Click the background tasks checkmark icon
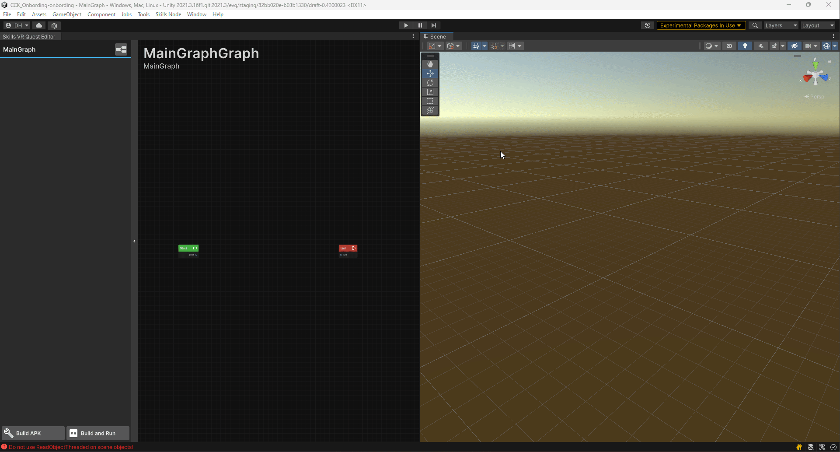This screenshot has width=840, height=452. pos(833,447)
